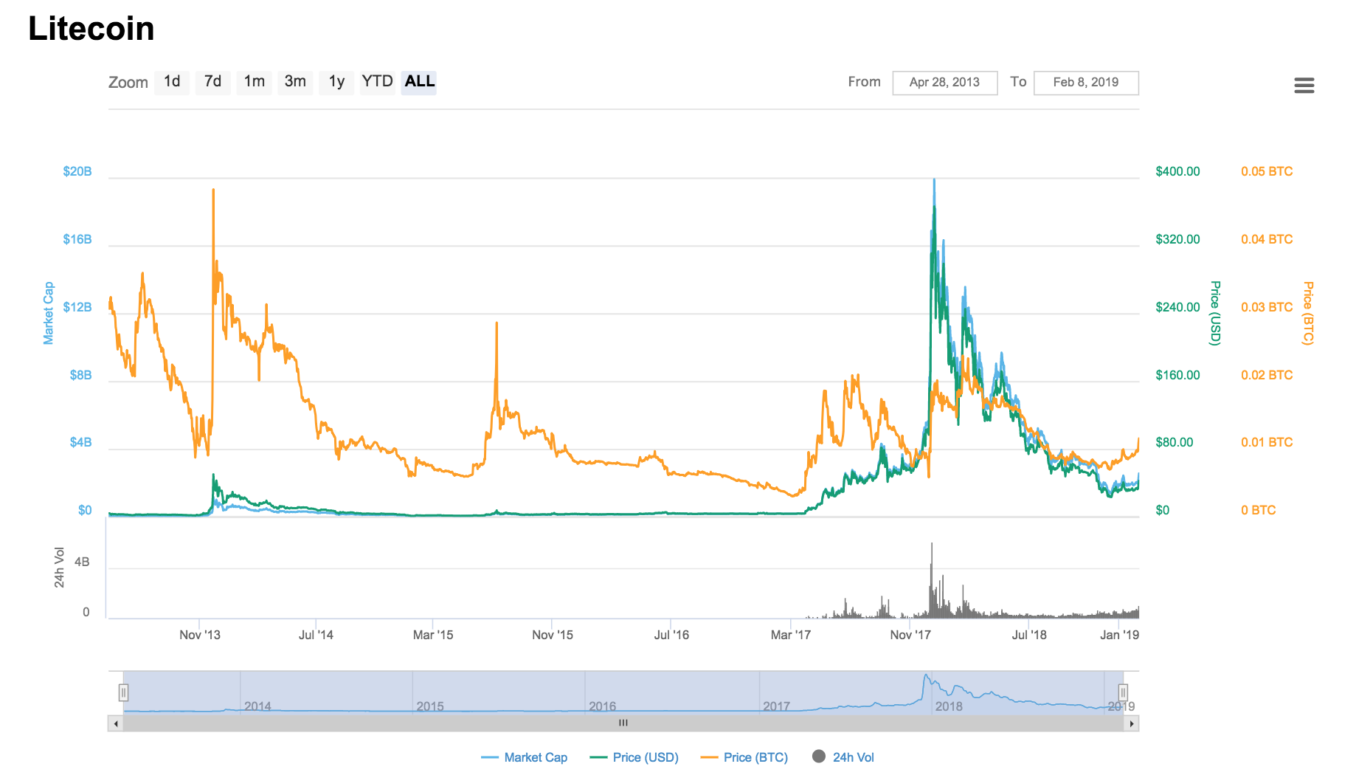Click the Nov '13 x-axis label
The height and width of the screenshot is (775, 1356).
coord(200,635)
